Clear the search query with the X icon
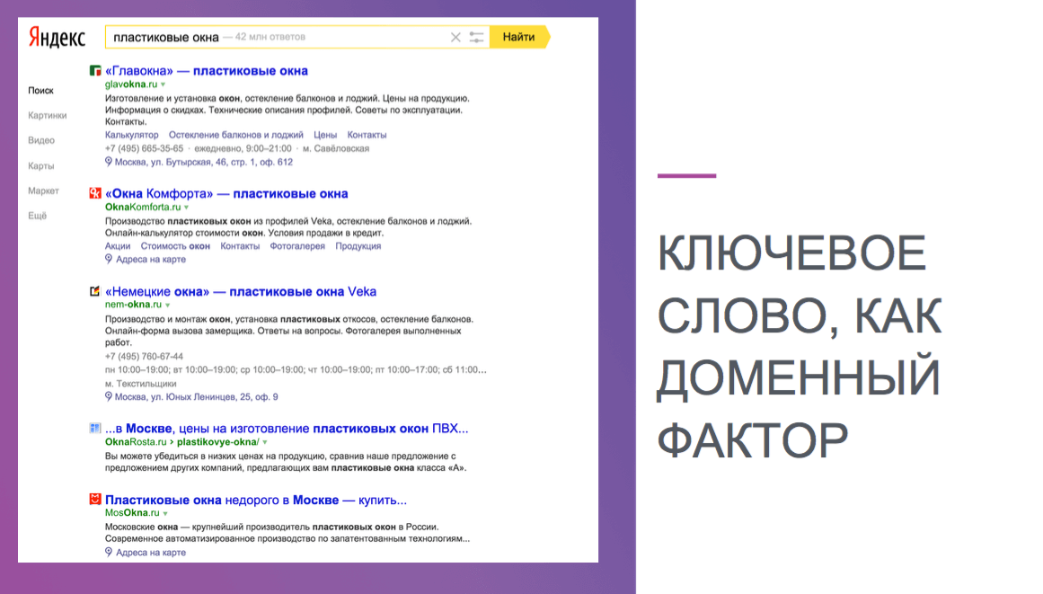 click(x=455, y=37)
